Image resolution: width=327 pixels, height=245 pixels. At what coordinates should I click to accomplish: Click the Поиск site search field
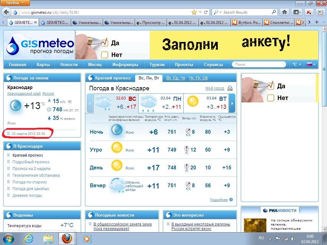(x=259, y=64)
